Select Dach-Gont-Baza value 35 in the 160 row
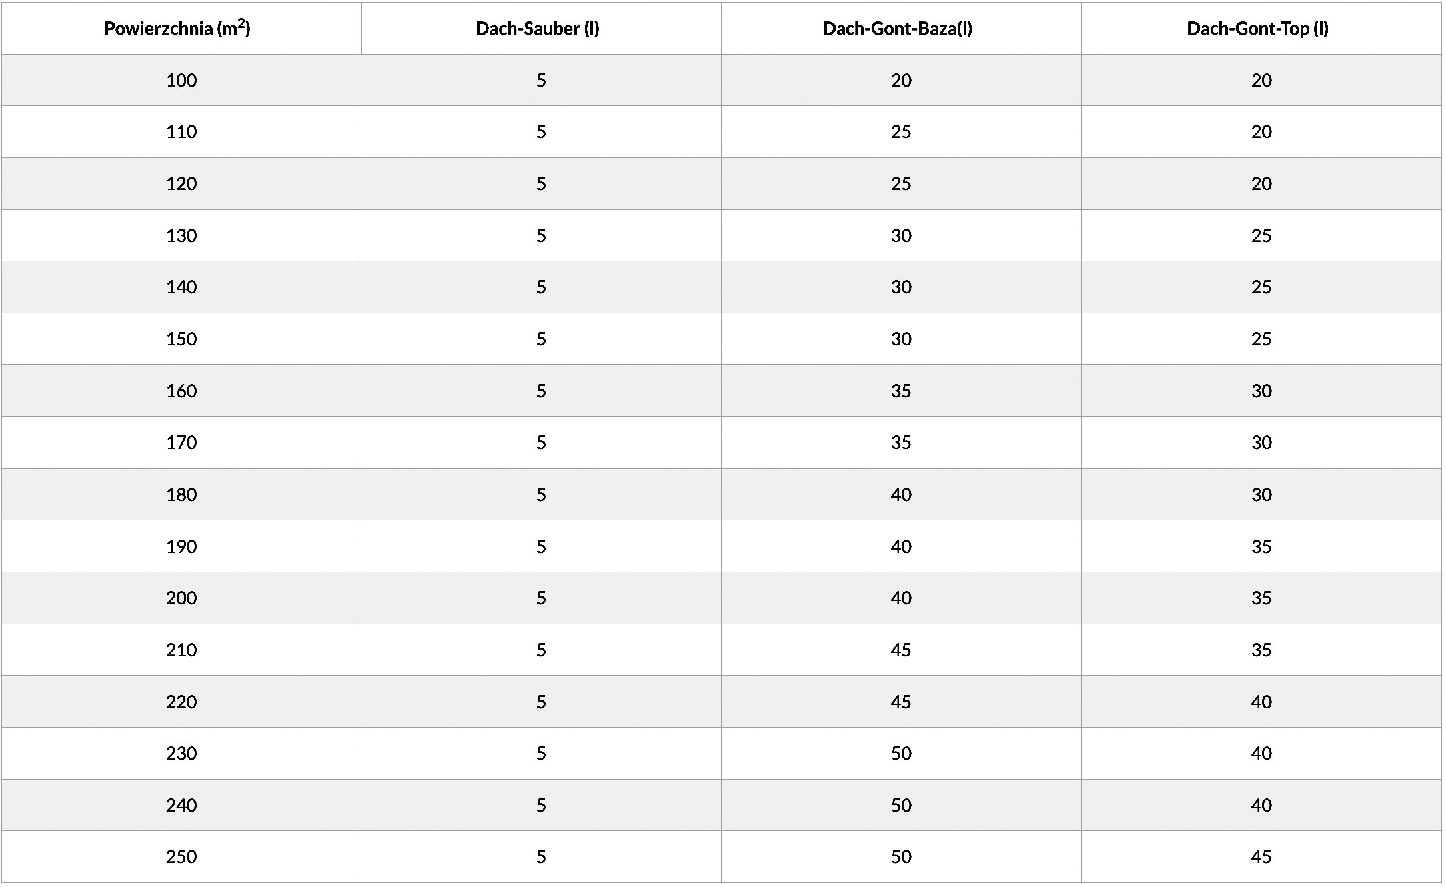The image size is (1446, 887). click(x=901, y=391)
